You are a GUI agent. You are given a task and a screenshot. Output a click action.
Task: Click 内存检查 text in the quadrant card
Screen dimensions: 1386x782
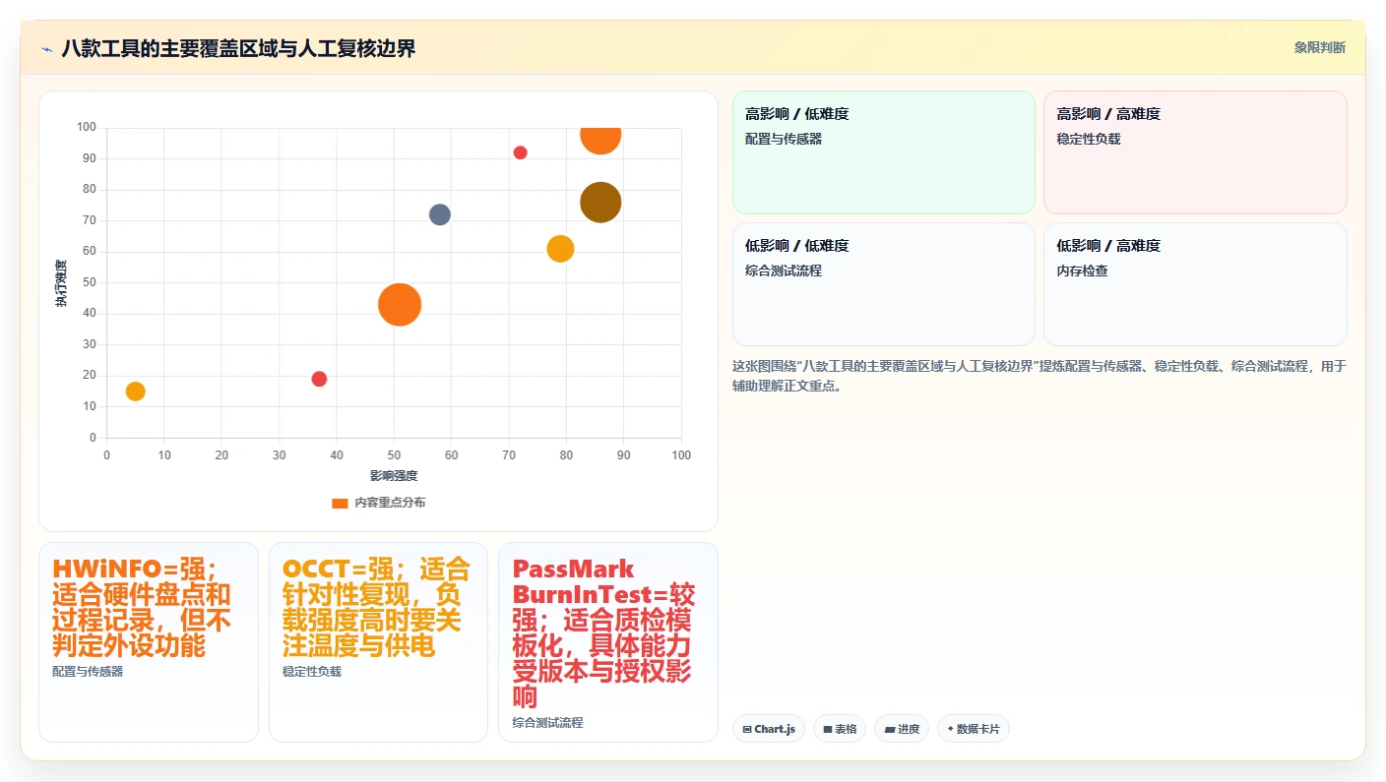click(x=1082, y=271)
